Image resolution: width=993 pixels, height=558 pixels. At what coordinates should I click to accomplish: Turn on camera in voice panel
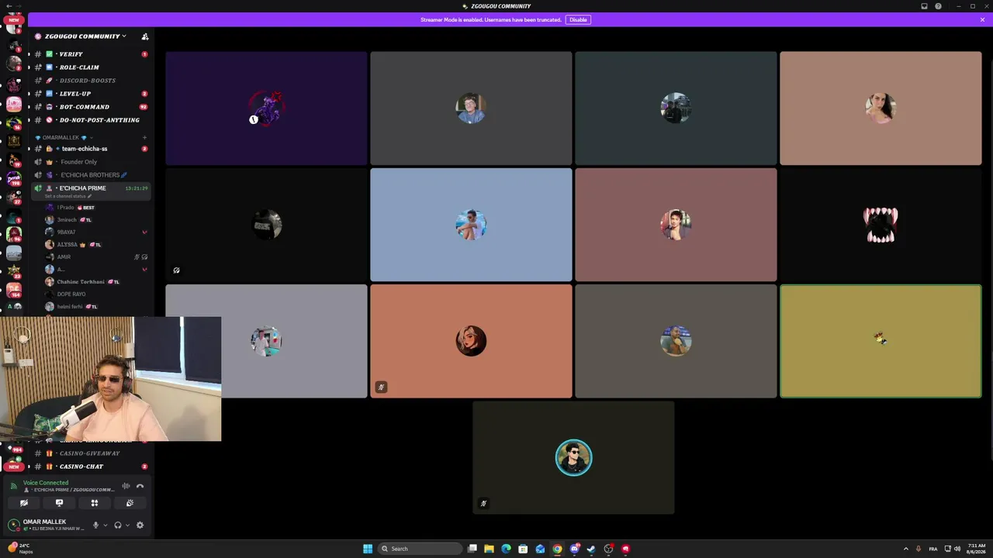[x=24, y=503]
